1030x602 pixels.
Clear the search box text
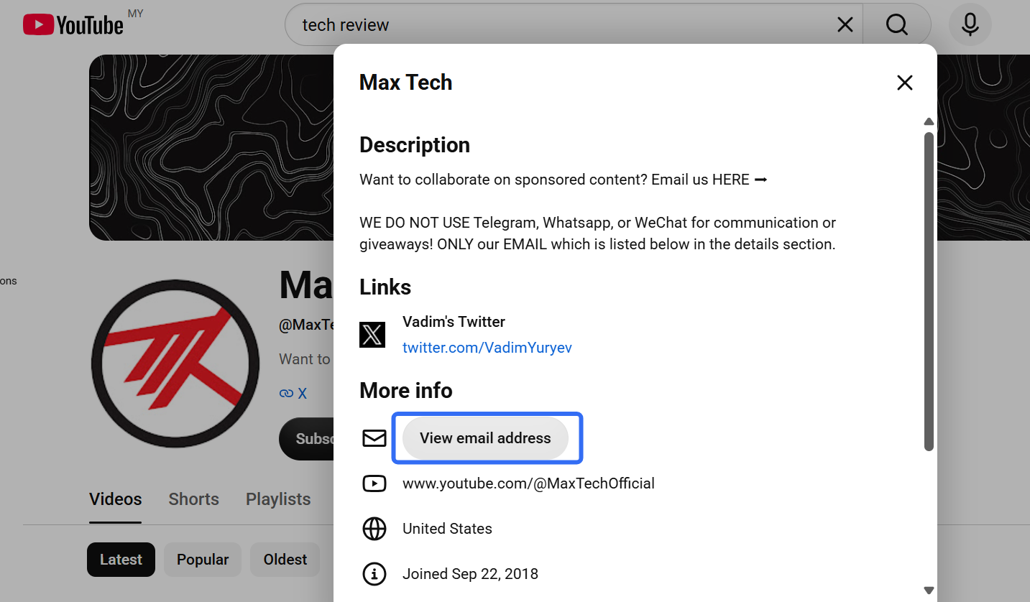point(845,25)
